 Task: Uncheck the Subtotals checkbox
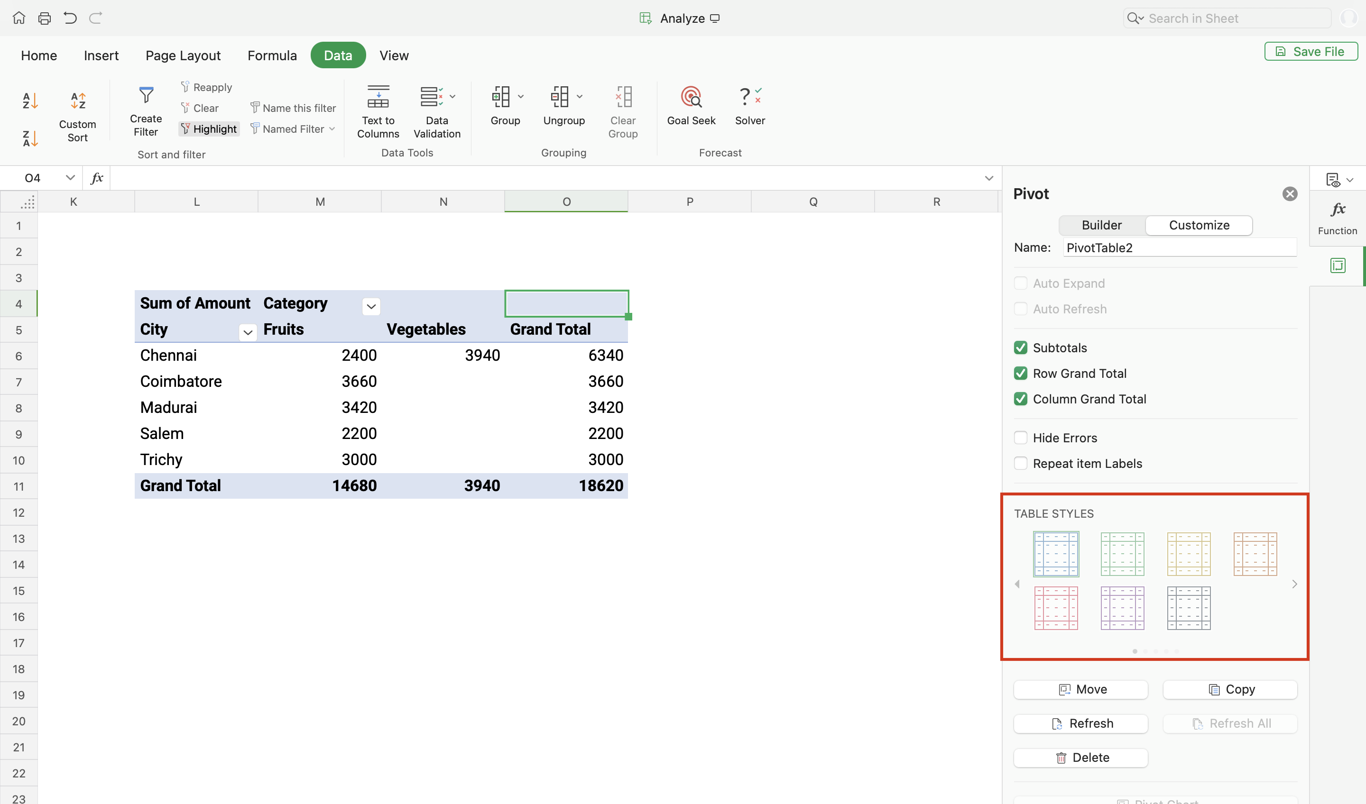1021,348
